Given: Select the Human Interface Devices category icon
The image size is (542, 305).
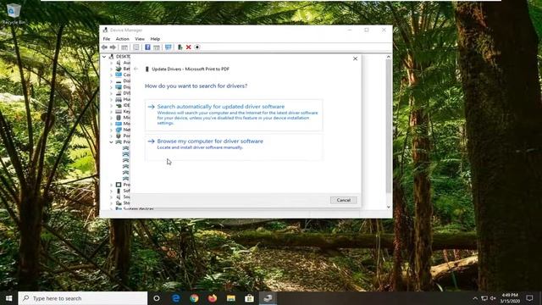Looking at the screenshot, I should pos(119,99).
